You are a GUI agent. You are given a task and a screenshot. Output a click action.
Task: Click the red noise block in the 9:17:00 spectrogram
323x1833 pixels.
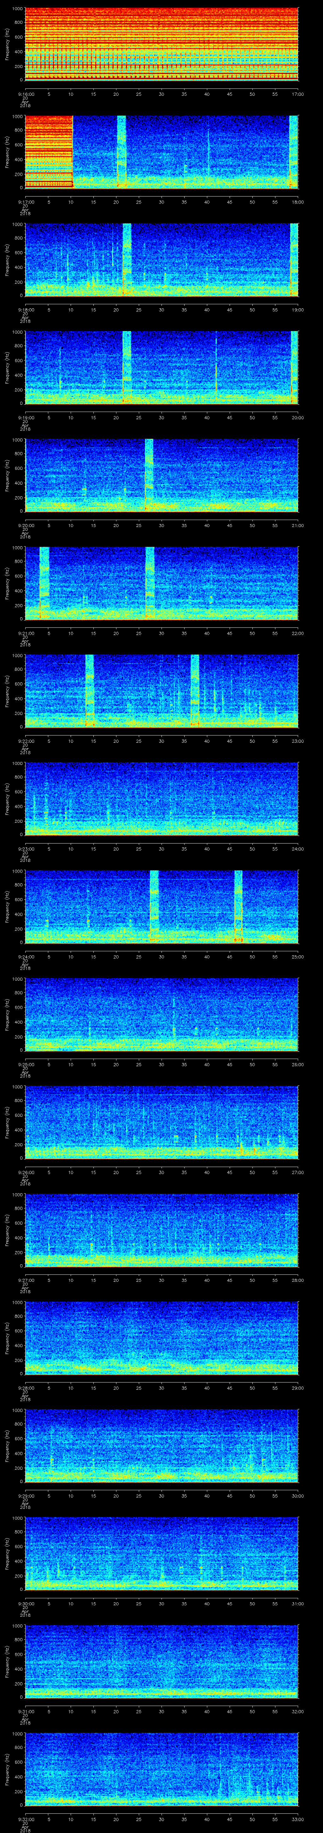point(49,152)
